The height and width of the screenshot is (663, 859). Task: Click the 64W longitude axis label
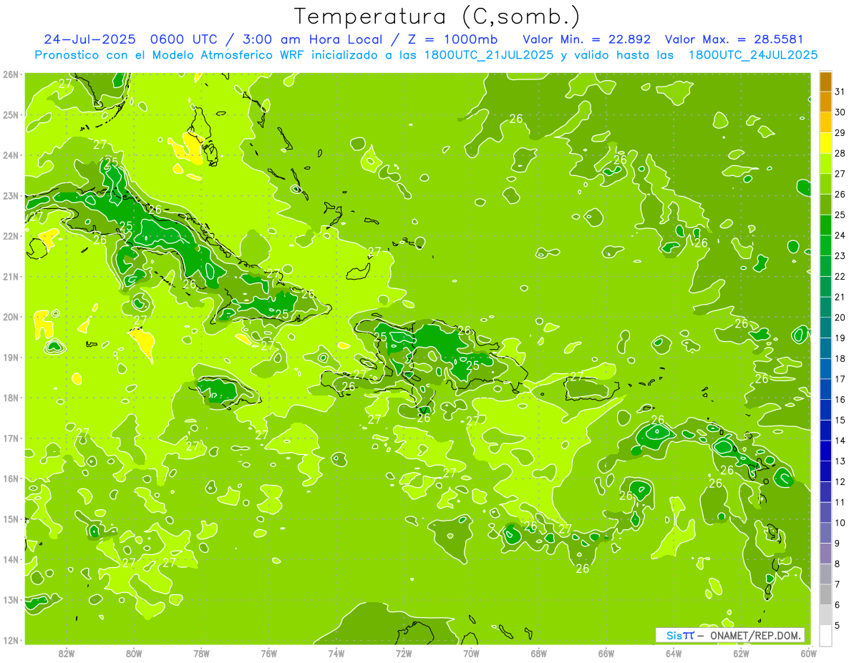[674, 653]
